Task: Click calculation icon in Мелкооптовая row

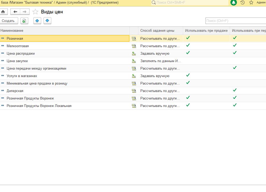Action: click(134, 46)
